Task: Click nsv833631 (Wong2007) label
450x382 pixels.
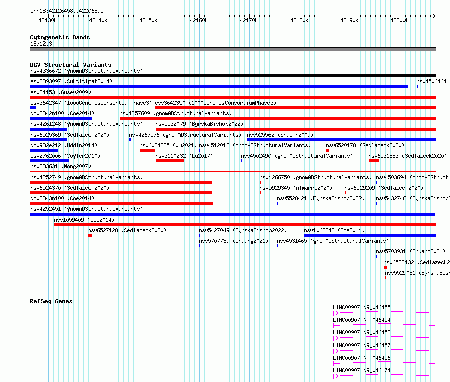Action: pyautogui.click(x=61, y=166)
